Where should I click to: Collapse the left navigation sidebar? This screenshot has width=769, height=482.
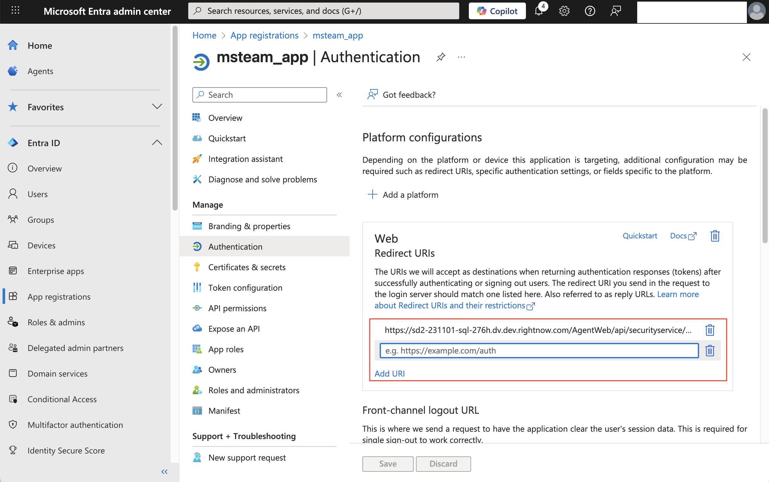click(x=164, y=472)
